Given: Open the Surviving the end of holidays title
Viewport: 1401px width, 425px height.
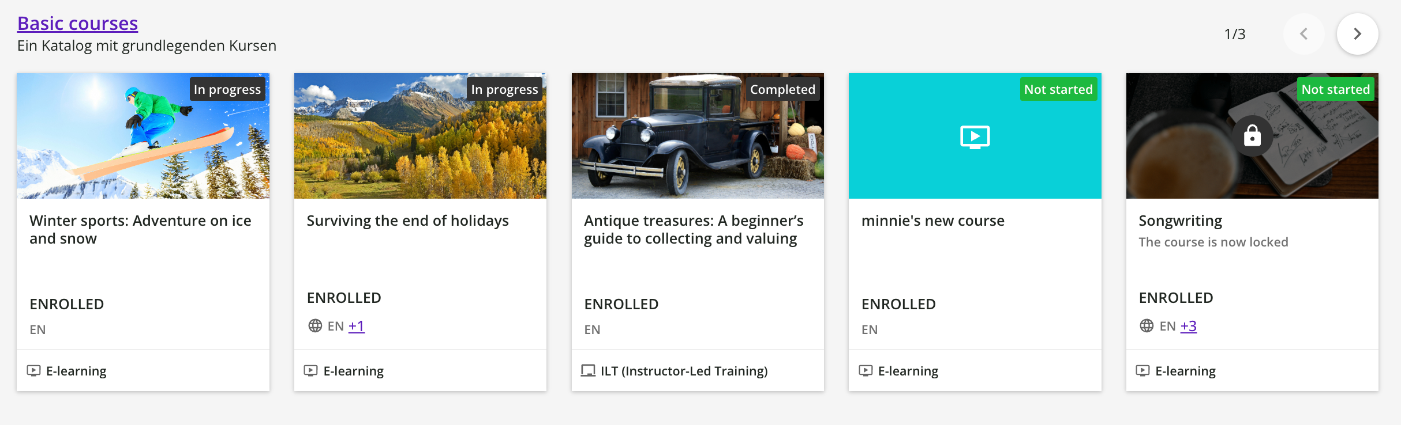Looking at the screenshot, I should [407, 221].
